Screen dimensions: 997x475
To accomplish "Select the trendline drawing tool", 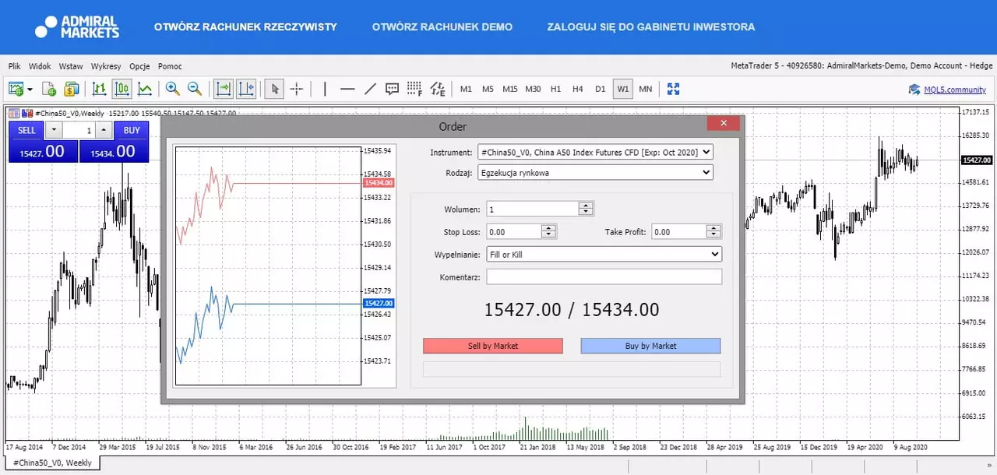I will [x=370, y=89].
